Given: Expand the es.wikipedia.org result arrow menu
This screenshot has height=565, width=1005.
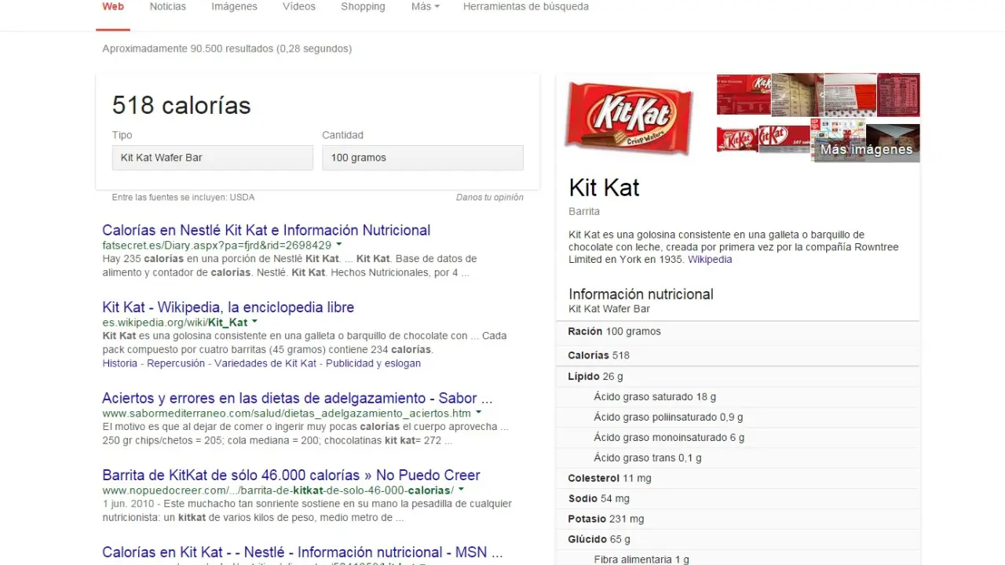Looking at the screenshot, I should [254, 322].
